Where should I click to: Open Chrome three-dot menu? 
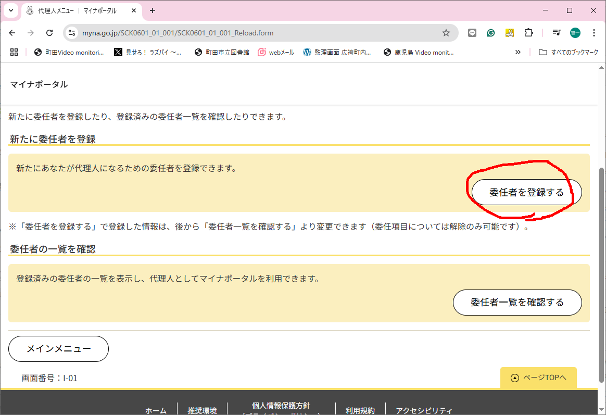(594, 33)
